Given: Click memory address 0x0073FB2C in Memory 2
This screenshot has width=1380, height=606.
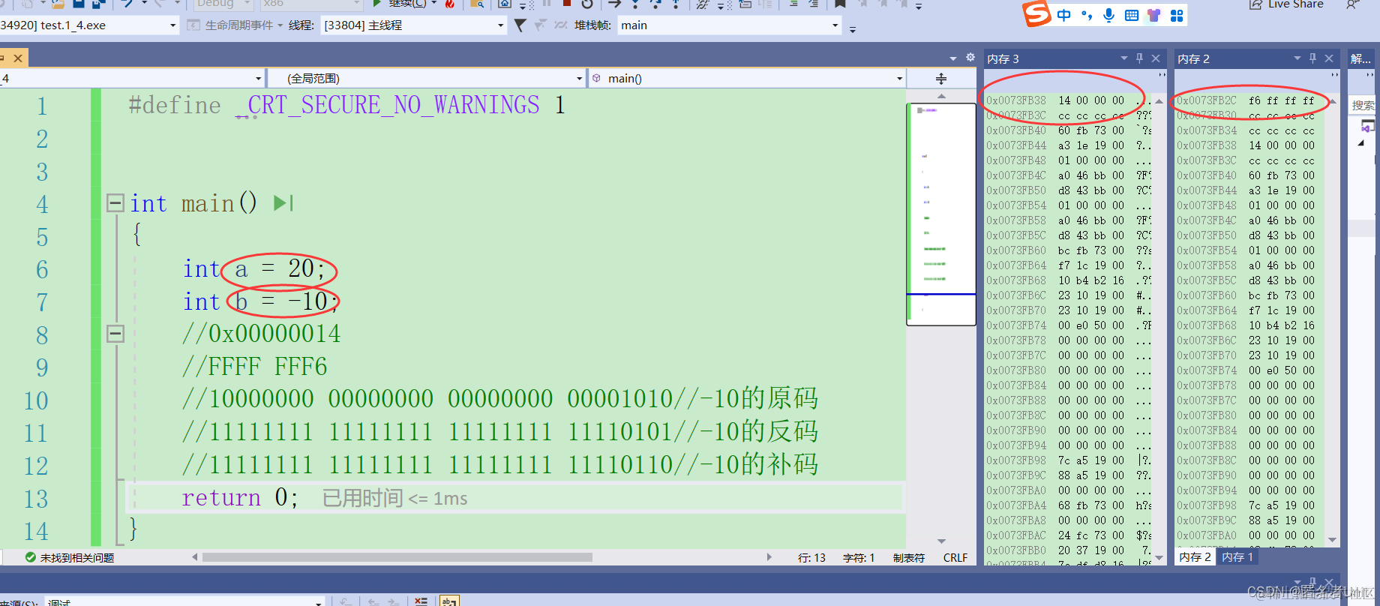Looking at the screenshot, I should coord(1206,100).
